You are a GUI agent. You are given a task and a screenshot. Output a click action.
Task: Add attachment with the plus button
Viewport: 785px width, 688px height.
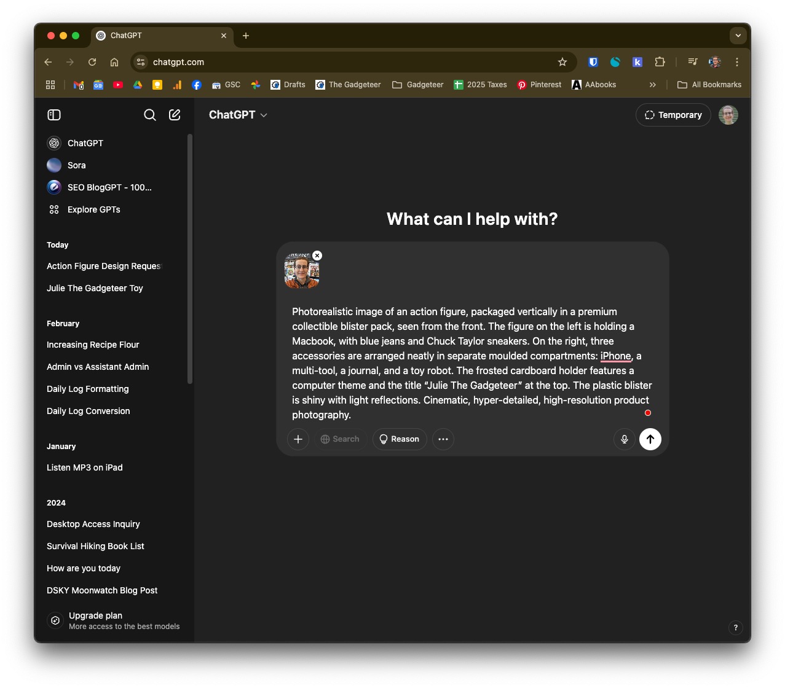(x=298, y=439)
